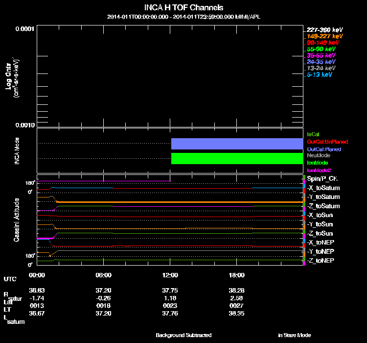The width and height of the screenshot is (367, 343).
Task: Click the -Y_toNEP attitude legend entry
Action: [x=320, y=251]
